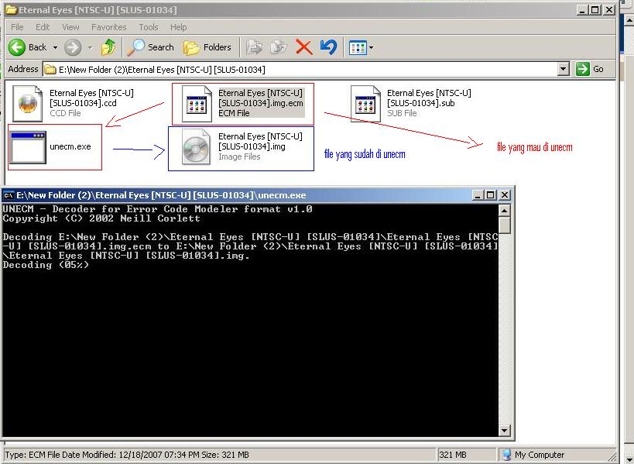Expand the Views dropdown arrow

[371, 48]
